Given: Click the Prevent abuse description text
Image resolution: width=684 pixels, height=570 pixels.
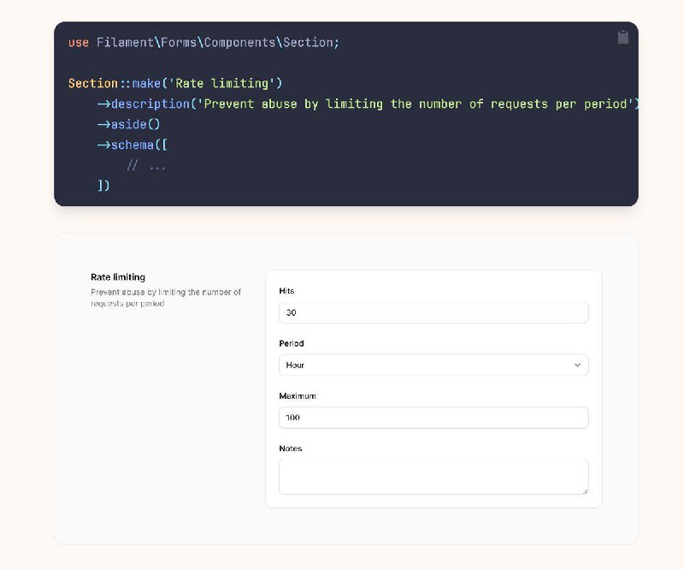Looking at the screenshot, I should (166, 298).
